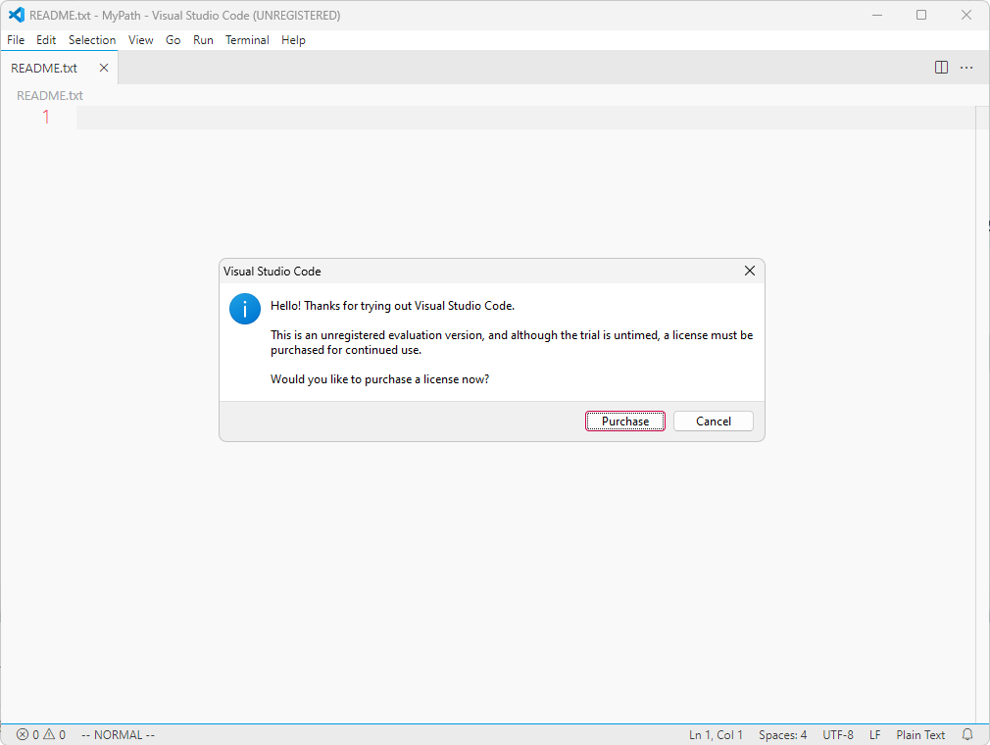Image resolution: width=990 pixels, height=745 pixels.
Task: Click the LF end-of-line selector
Action: coord(874,734)
